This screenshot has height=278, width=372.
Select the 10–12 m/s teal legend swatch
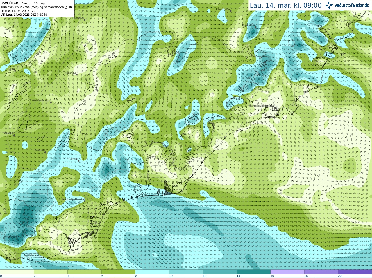[186, 272]
